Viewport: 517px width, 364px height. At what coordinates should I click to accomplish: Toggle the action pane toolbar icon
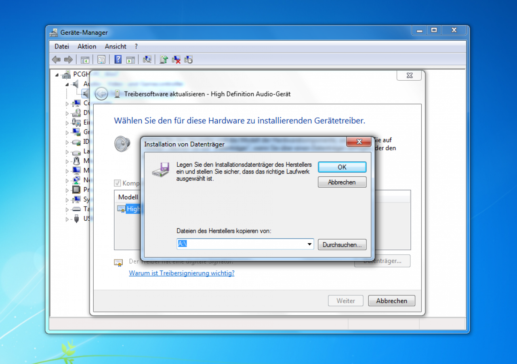pyautogui.click(x=130, y=60)
